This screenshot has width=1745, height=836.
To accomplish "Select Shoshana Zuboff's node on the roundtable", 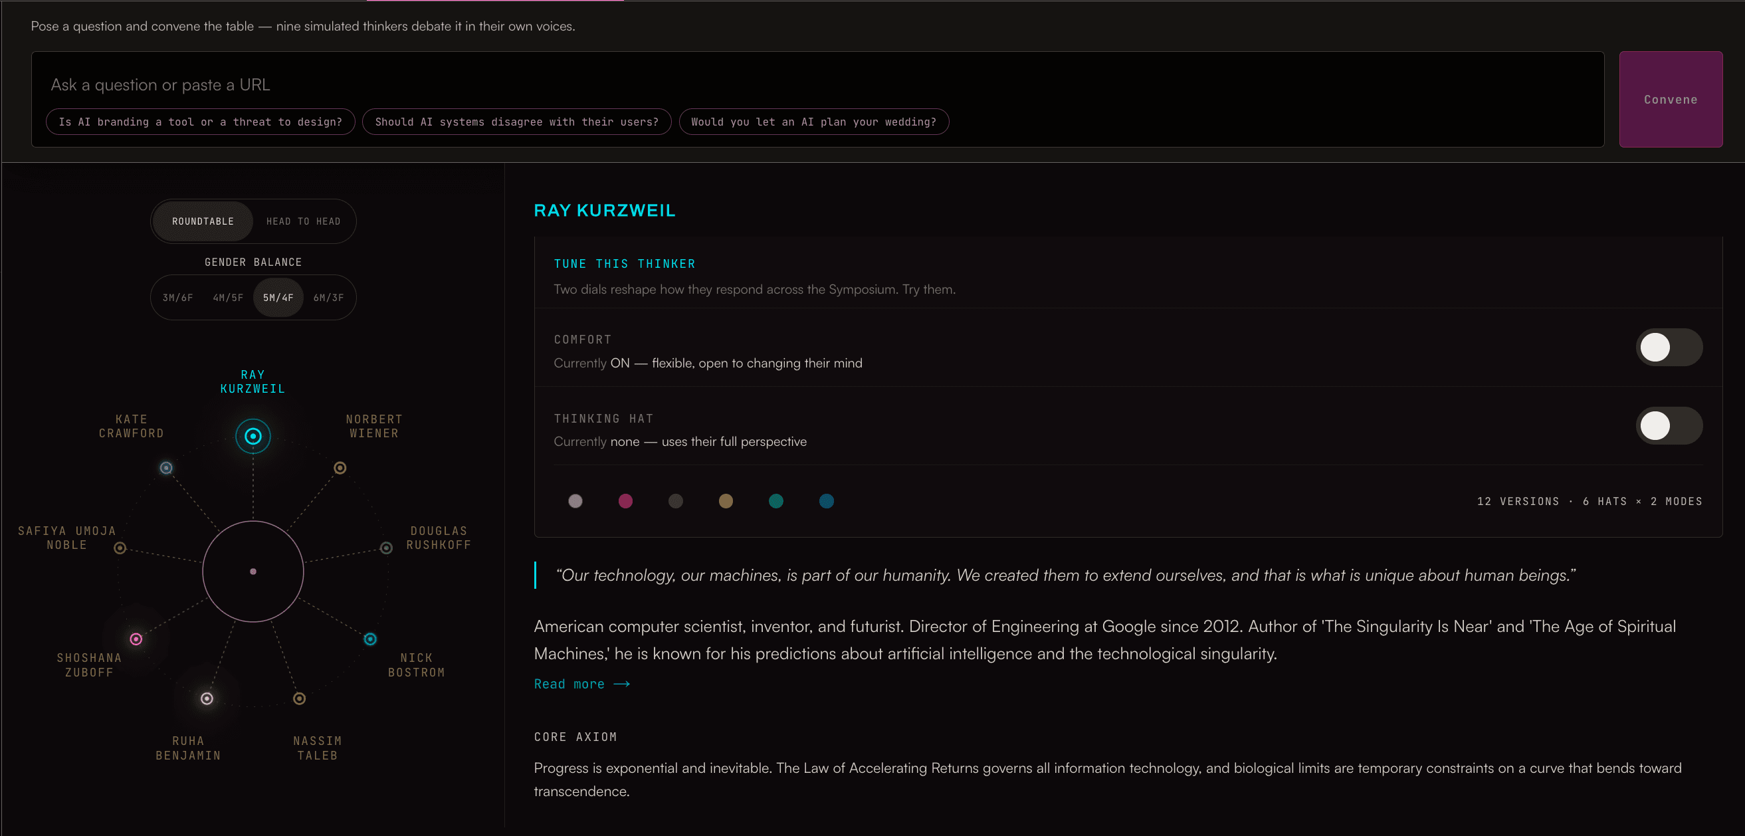I will 136,639.
